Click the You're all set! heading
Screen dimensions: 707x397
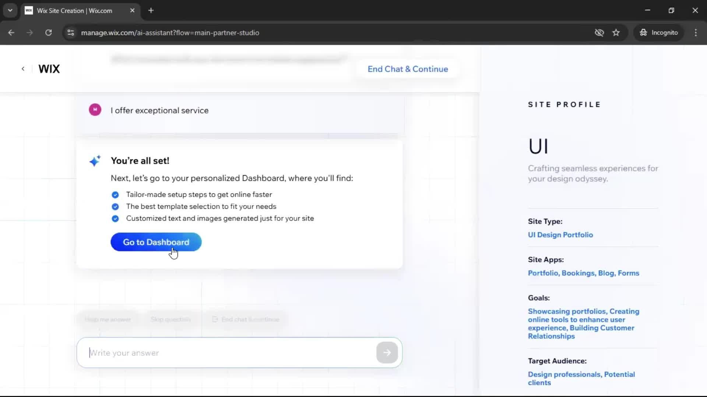140,161
